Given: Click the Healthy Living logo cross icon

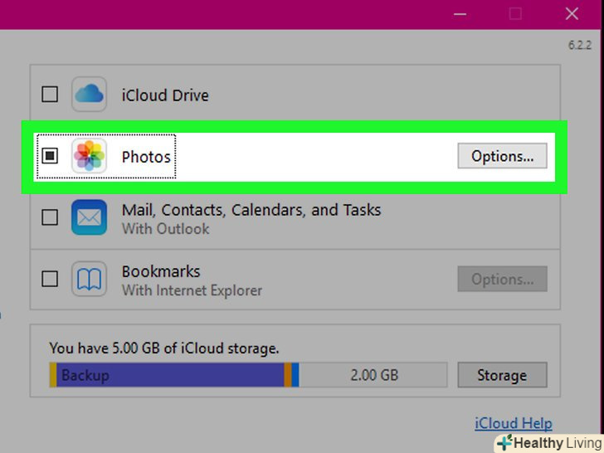Looking at the screenshot, I should [504, 443].
